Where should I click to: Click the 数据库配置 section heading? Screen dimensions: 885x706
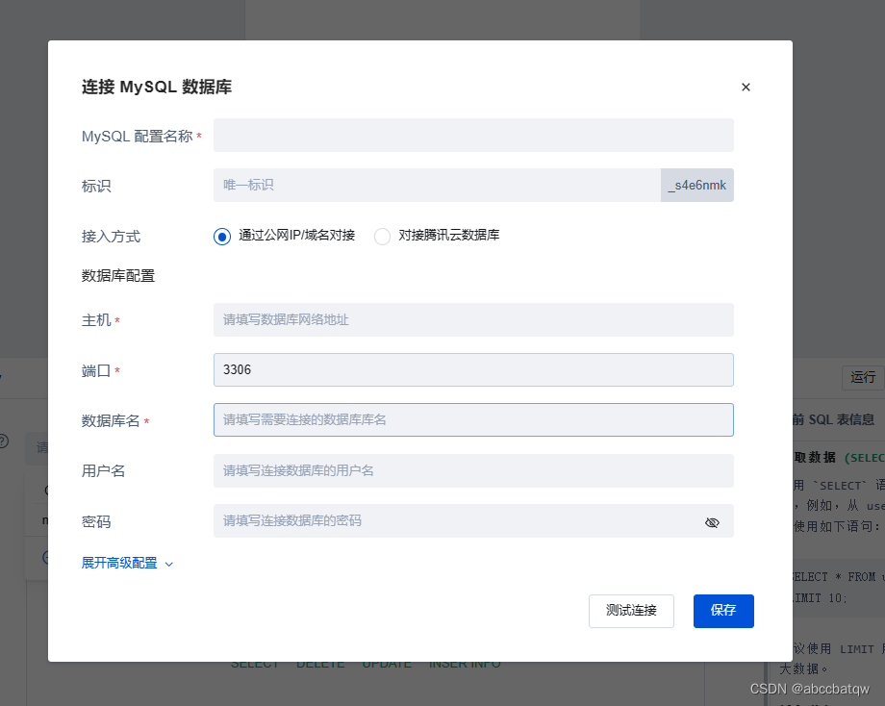click(x=118, y=276)
